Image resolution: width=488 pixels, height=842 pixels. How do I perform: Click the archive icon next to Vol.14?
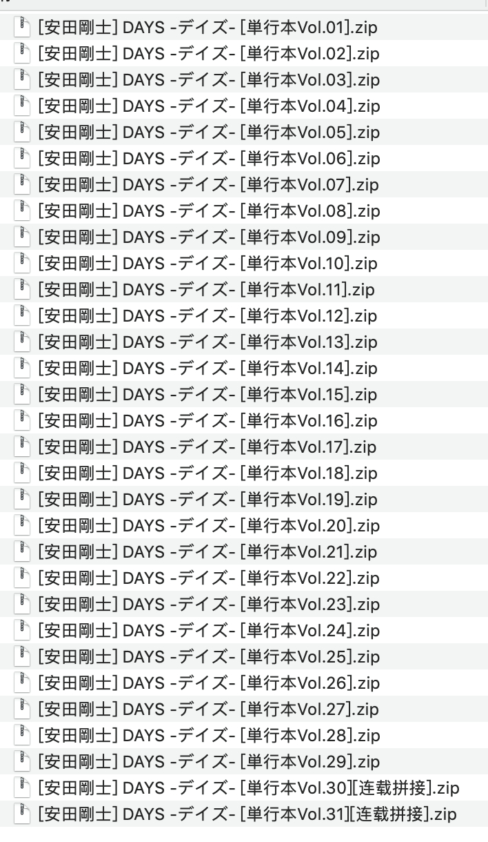[24, 369]
